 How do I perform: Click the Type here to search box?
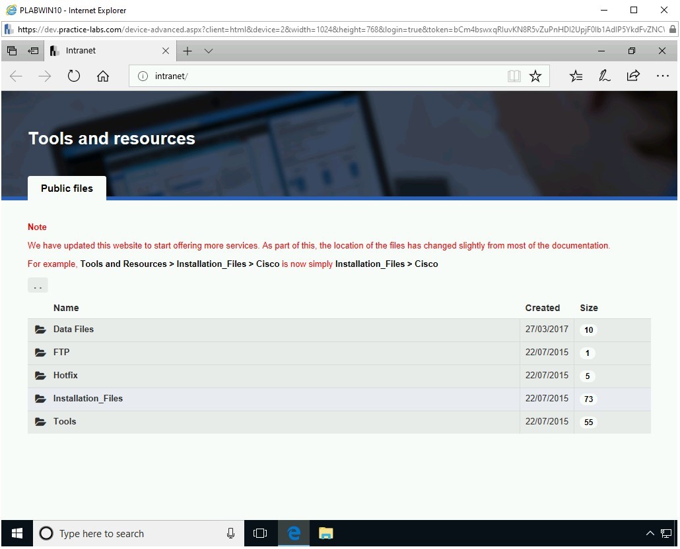(138, 533)
